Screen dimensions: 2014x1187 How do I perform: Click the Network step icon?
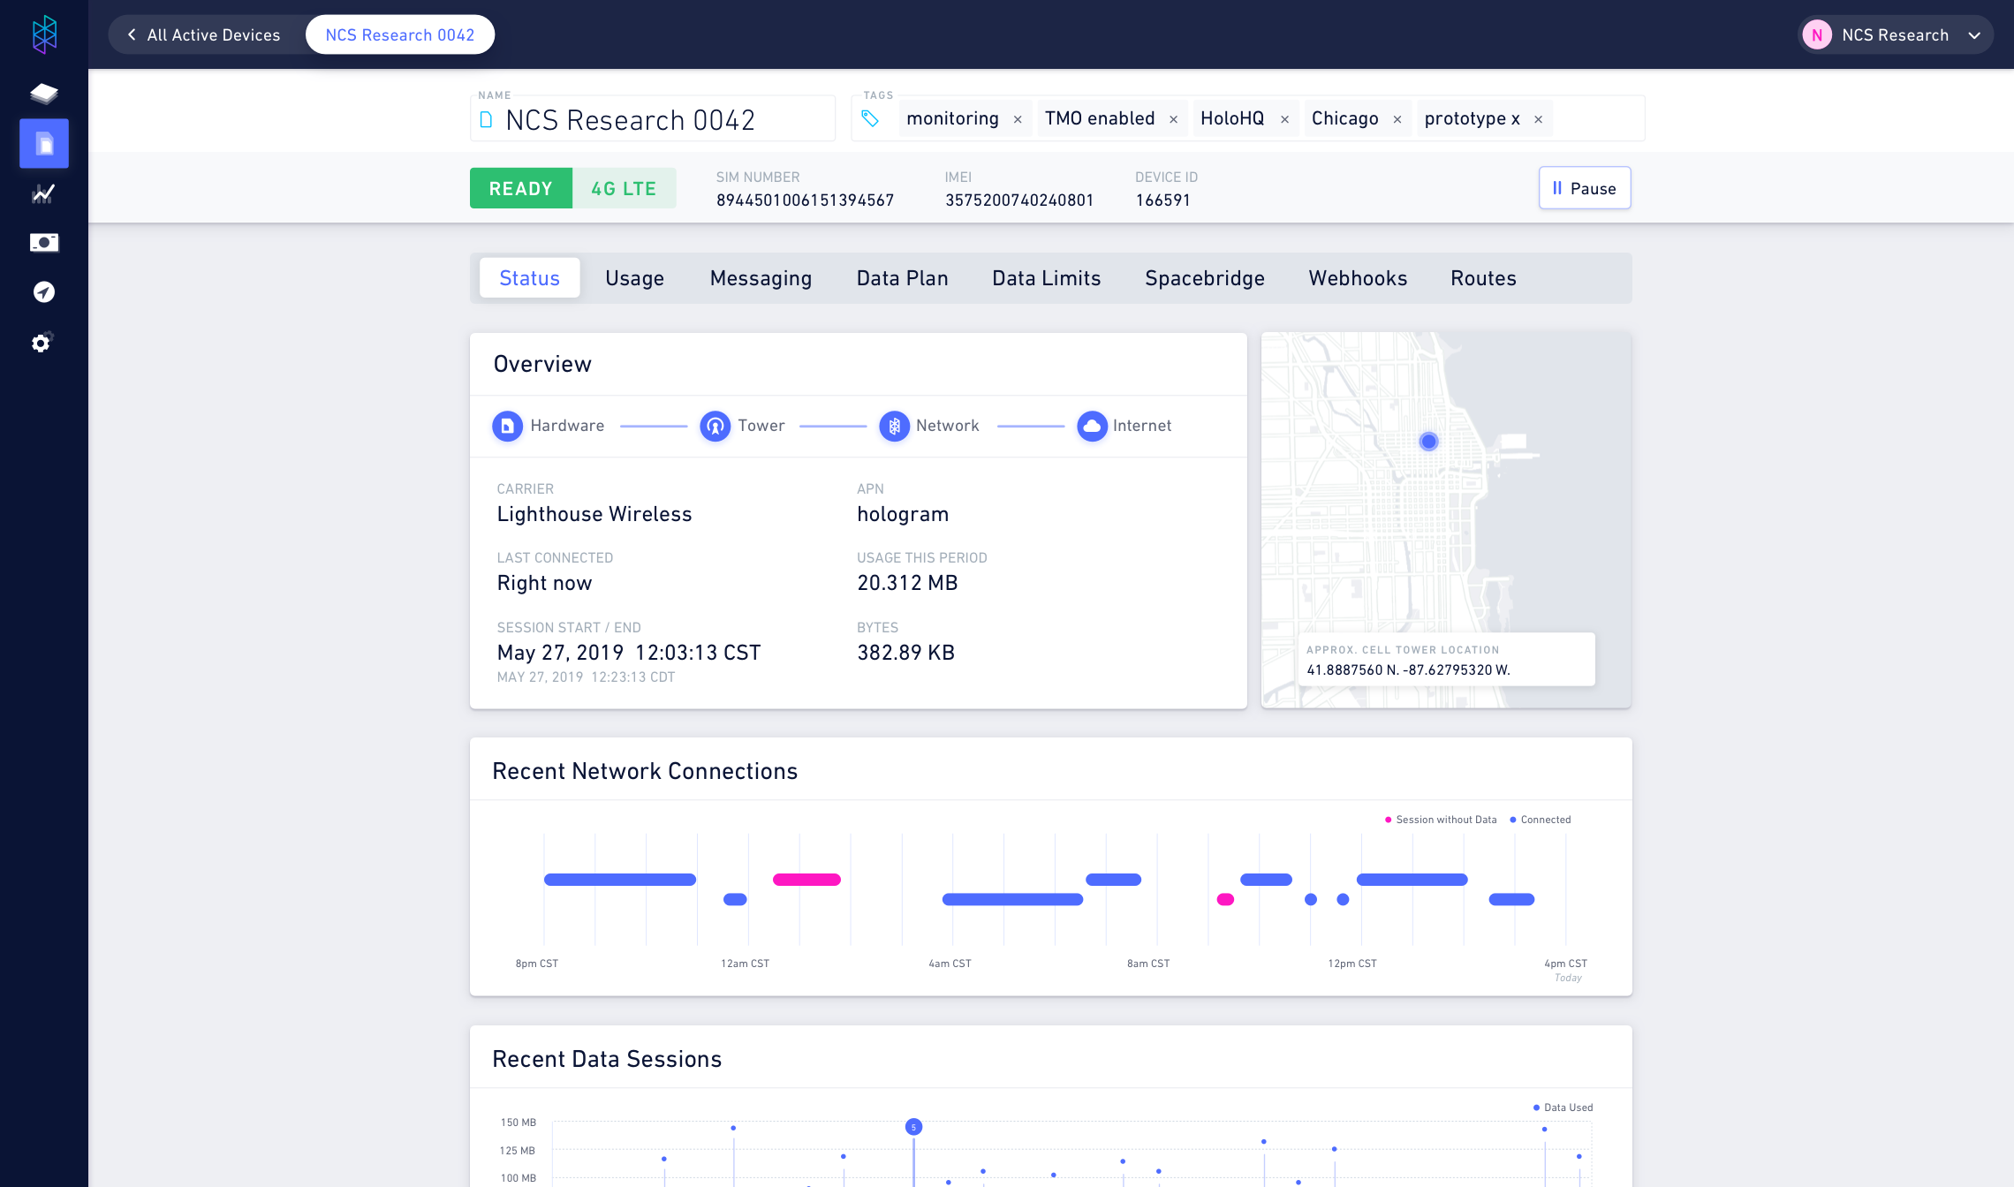click(x=895, y=426)
